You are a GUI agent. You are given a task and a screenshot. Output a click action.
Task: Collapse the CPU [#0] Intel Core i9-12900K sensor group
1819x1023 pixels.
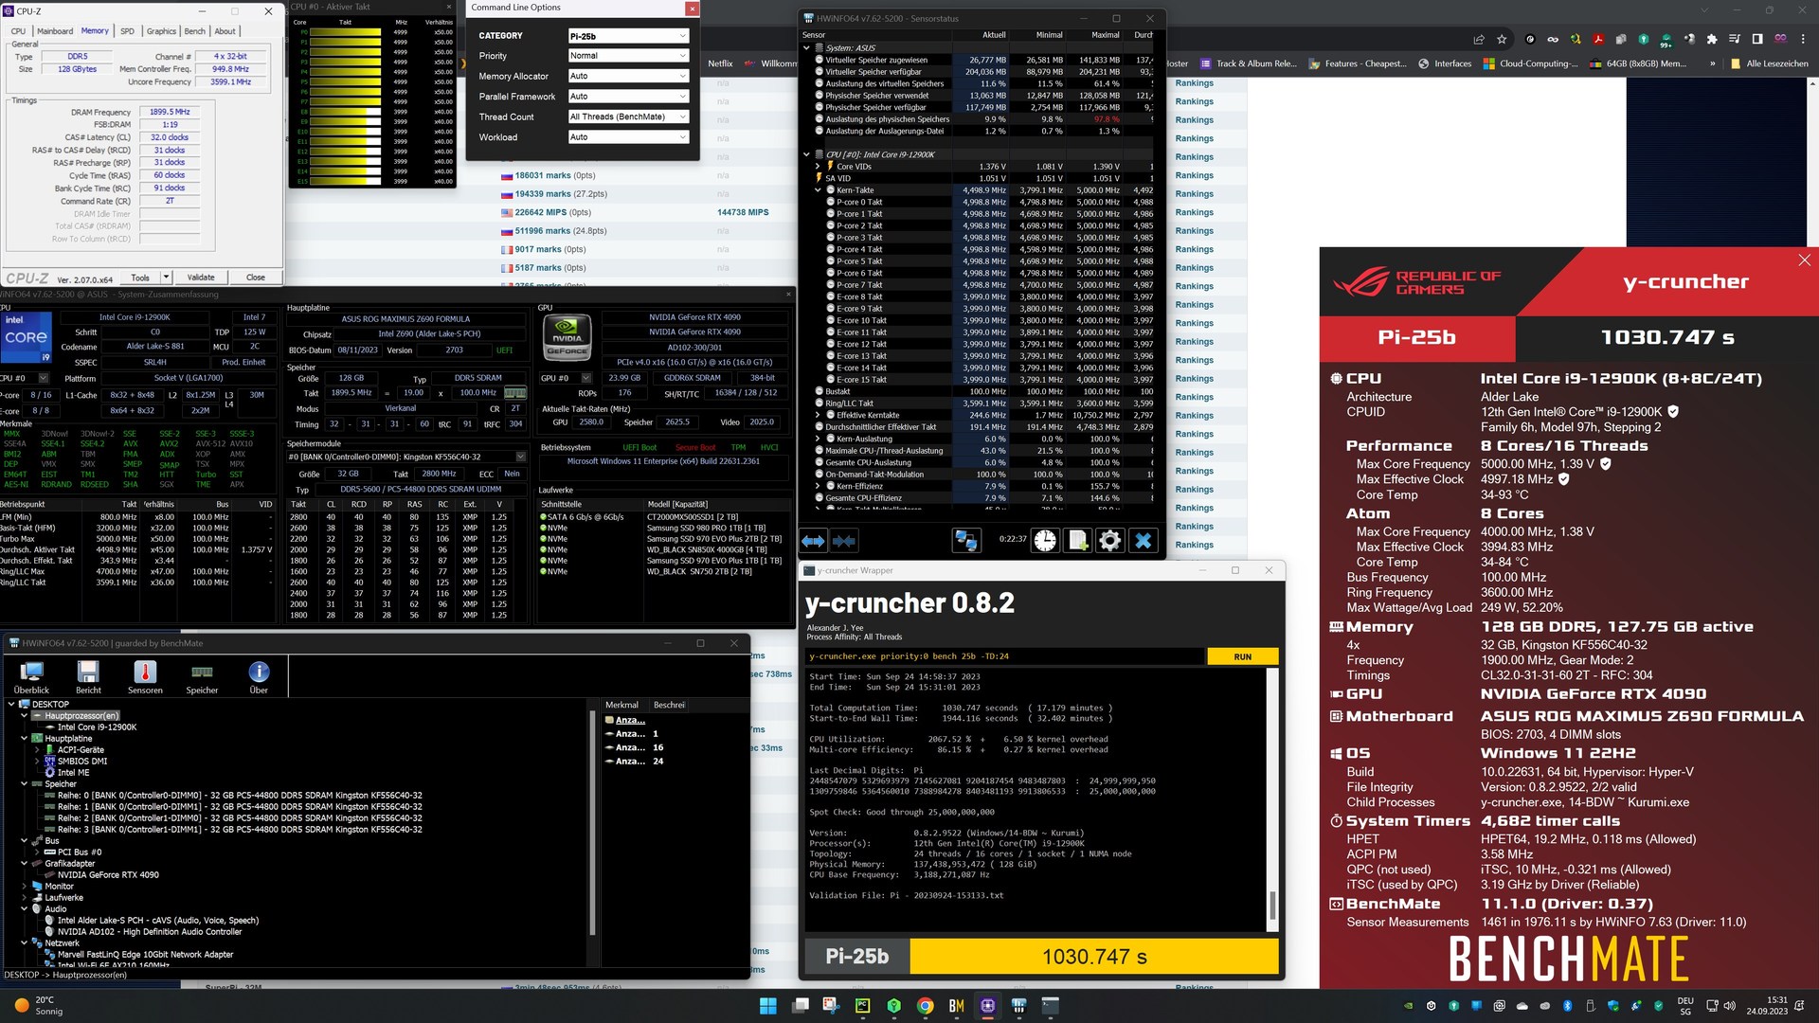[x=807, y=154]
